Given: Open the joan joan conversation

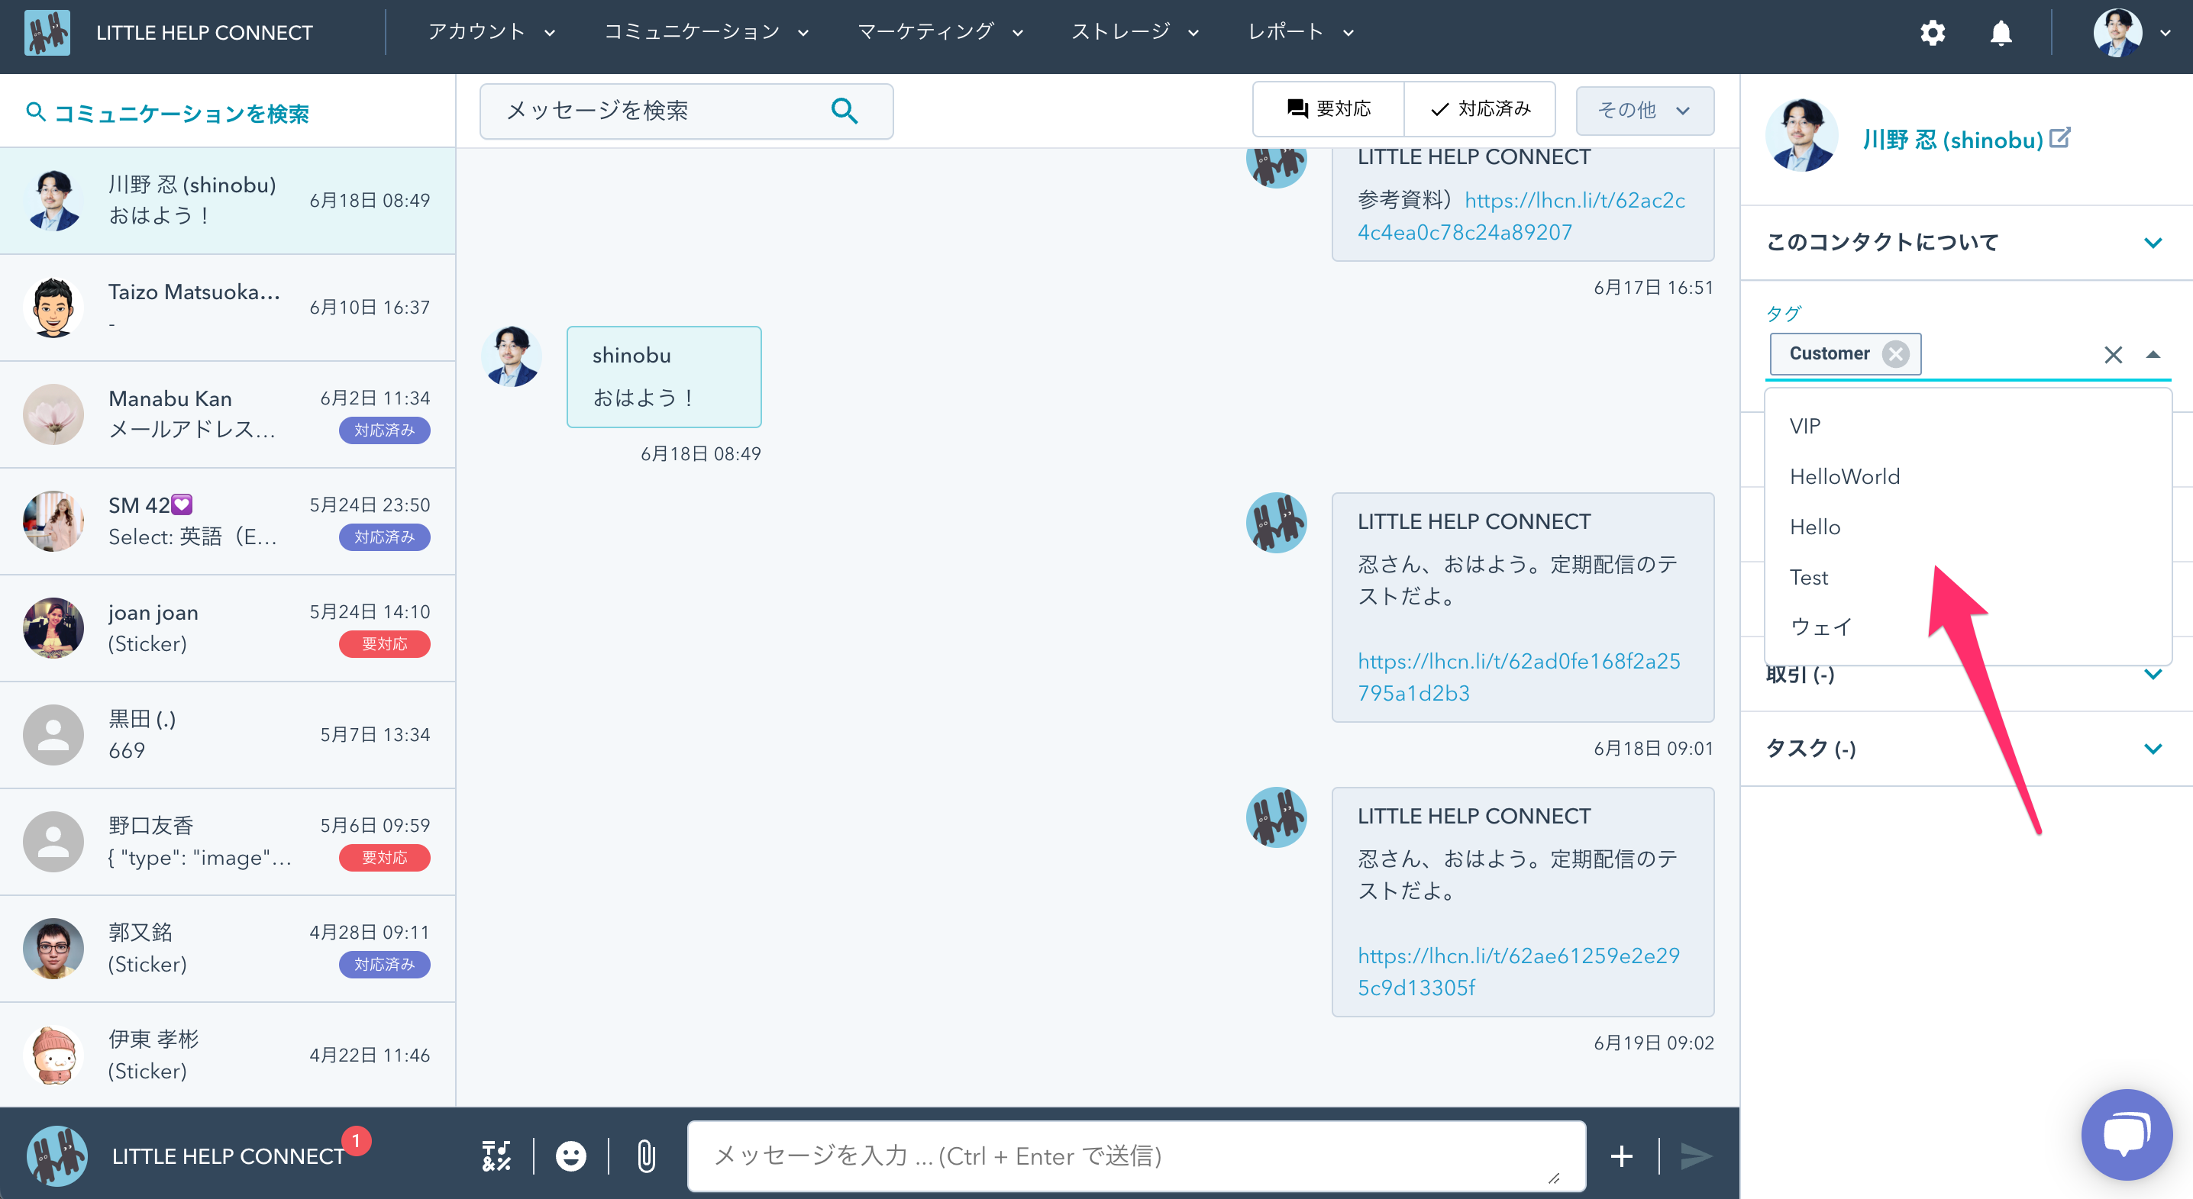Looking at the screenshot, I should [228, 628].
